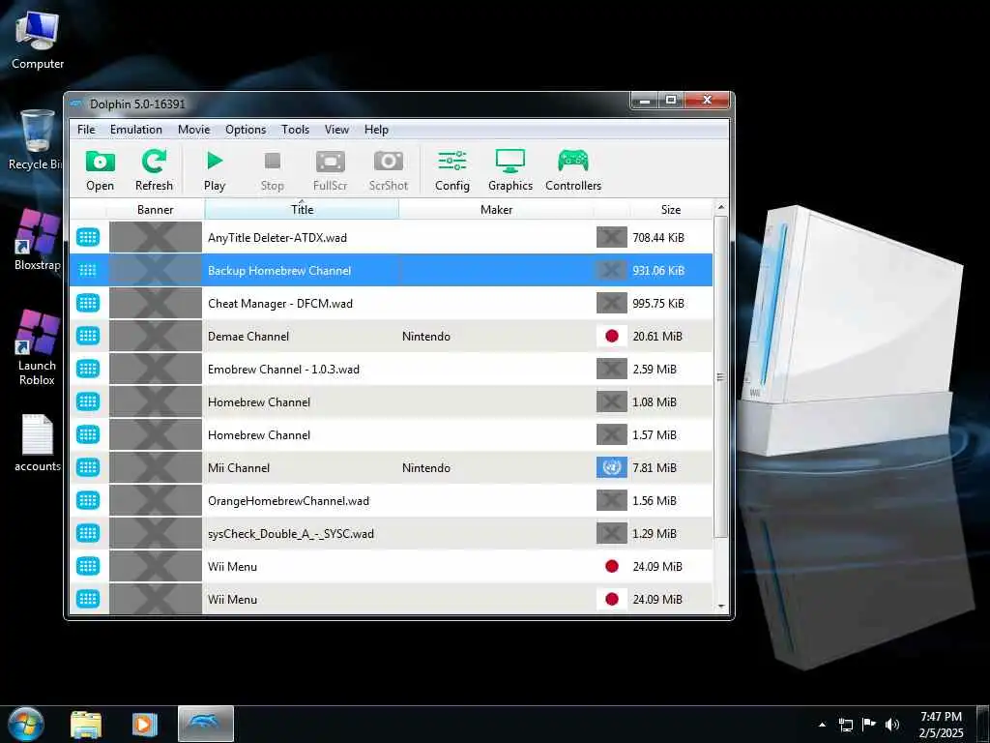The width and height of the screenshot is (990, 743).
Task: Select Homebrew Channel sized 1.57 MiB
Action: point(391,434)
